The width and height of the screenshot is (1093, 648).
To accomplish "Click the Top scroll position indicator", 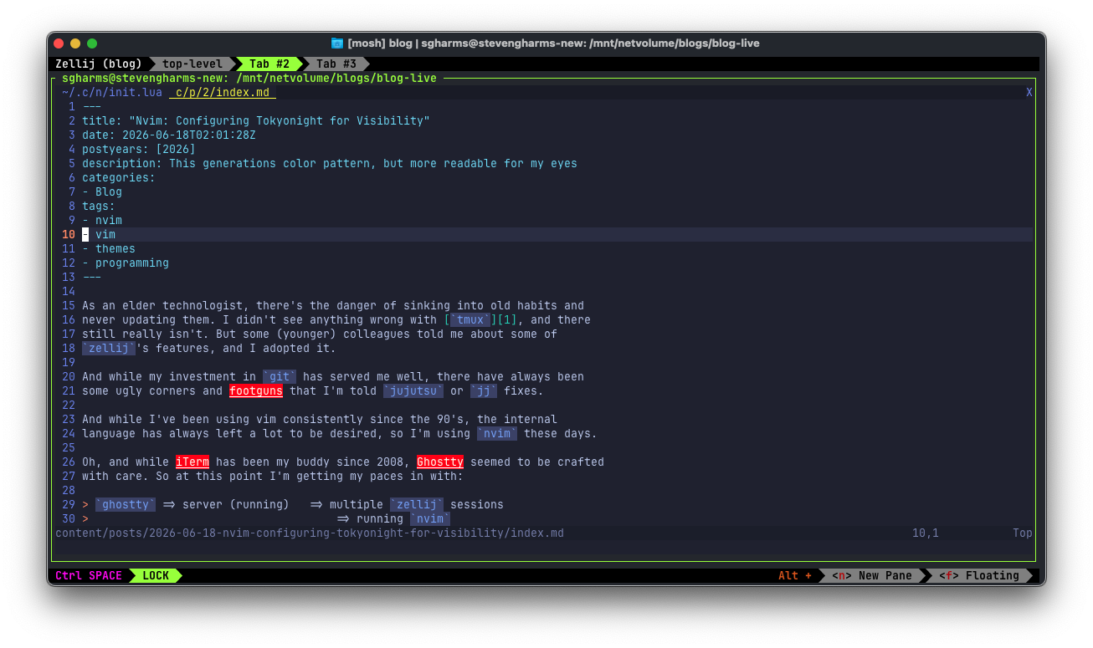I will coord(1023,533).
